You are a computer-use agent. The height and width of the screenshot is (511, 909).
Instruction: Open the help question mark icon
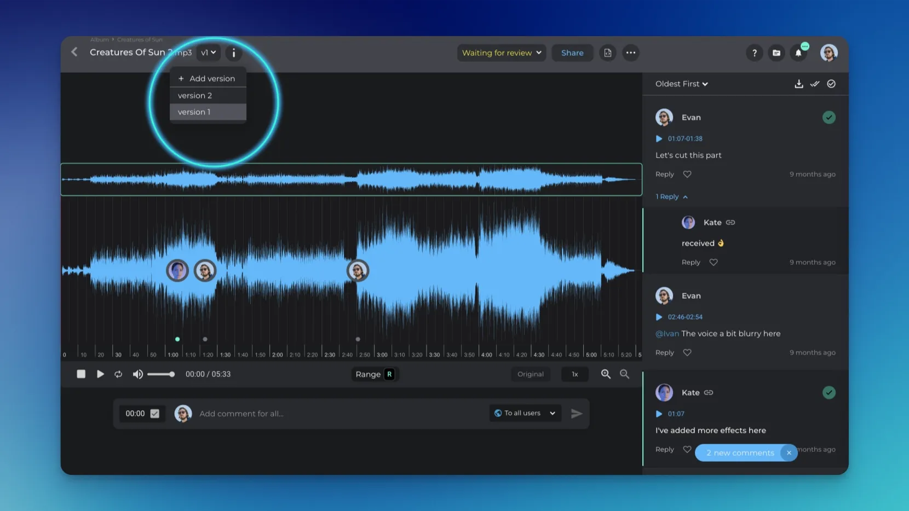(755, 53)
